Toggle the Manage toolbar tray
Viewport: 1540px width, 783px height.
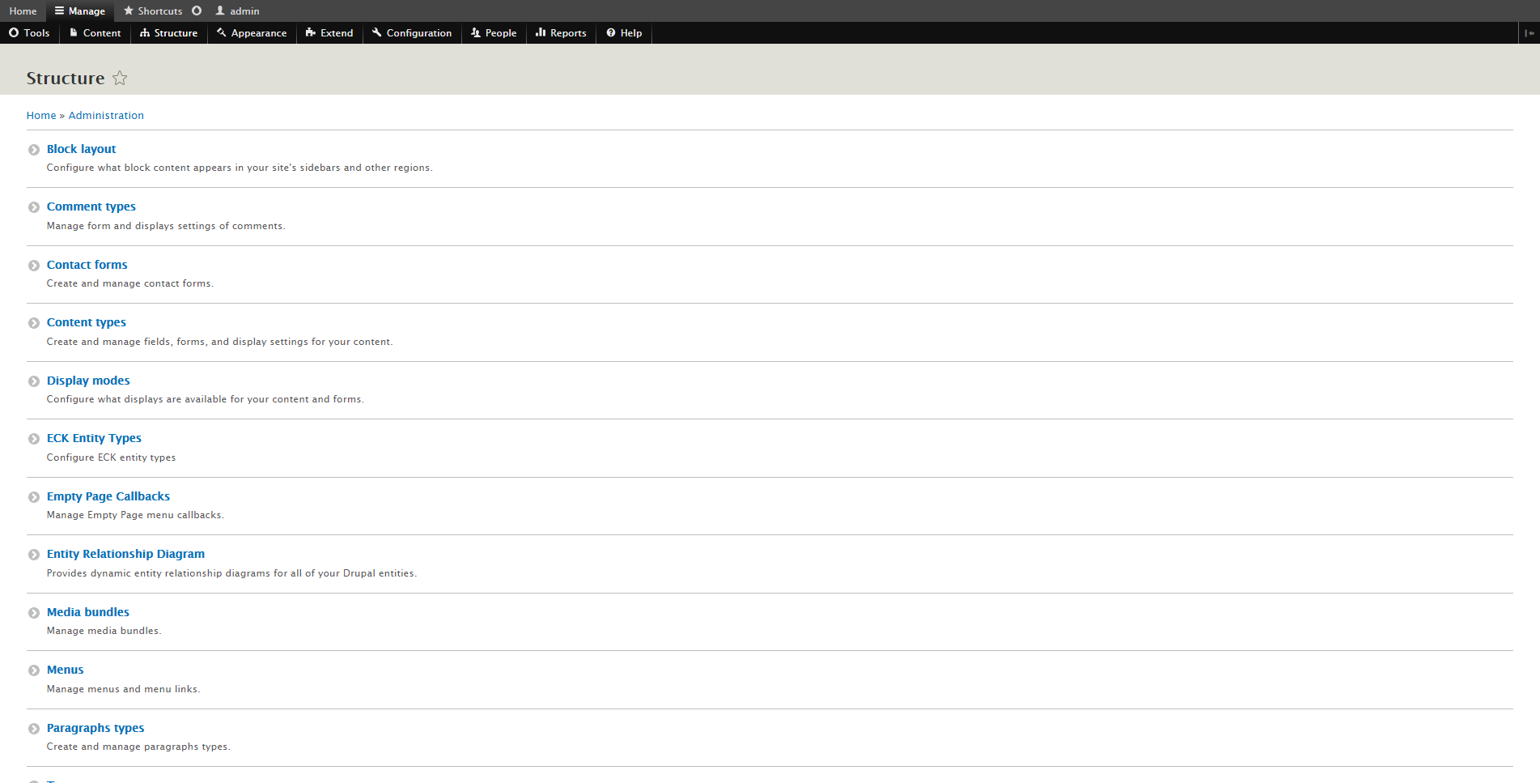[80, 11]
